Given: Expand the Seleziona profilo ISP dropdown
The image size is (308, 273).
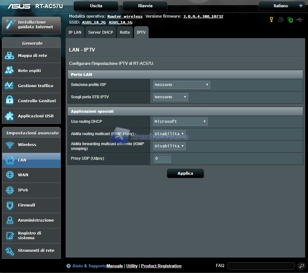Looking at the screenshot, I should point(182,85).
